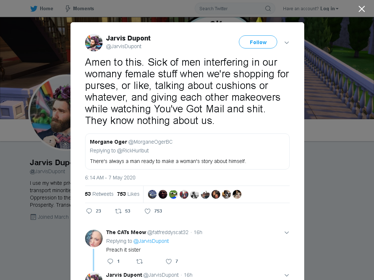
Task: Like The CATs Meow reply
Action: 169,261
